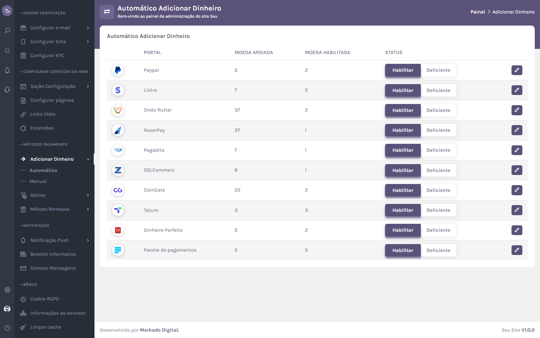The height and width of the screenshot is (338, 540).
Task: Open edit icon for RazorPay row
Action: click(x=516, y=130)
